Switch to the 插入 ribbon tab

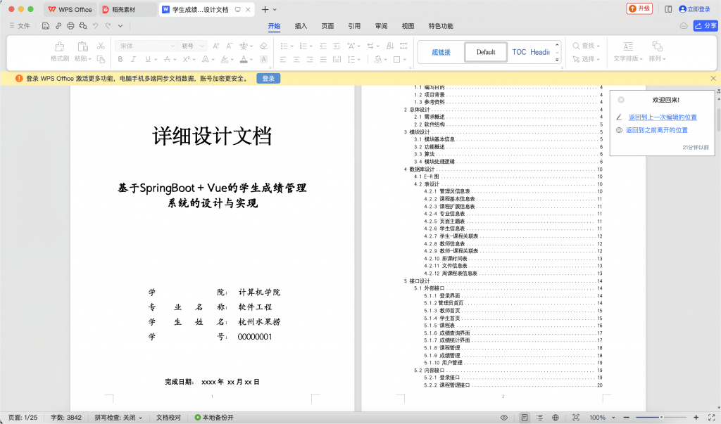300,25
